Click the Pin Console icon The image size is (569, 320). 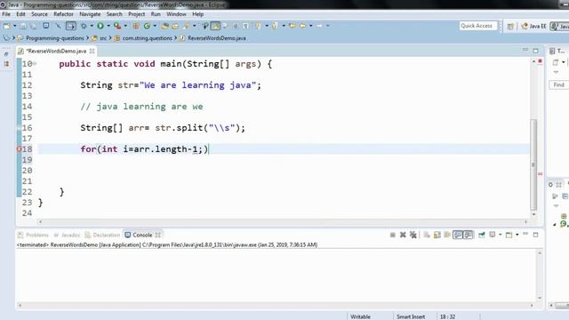tap(482, 235)
